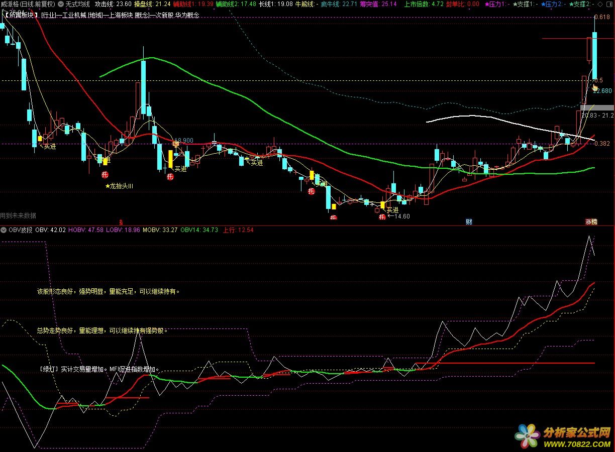The image size is (615, 452).
Task: Click the blue ★压力2 label
Action: pos(553,4)
